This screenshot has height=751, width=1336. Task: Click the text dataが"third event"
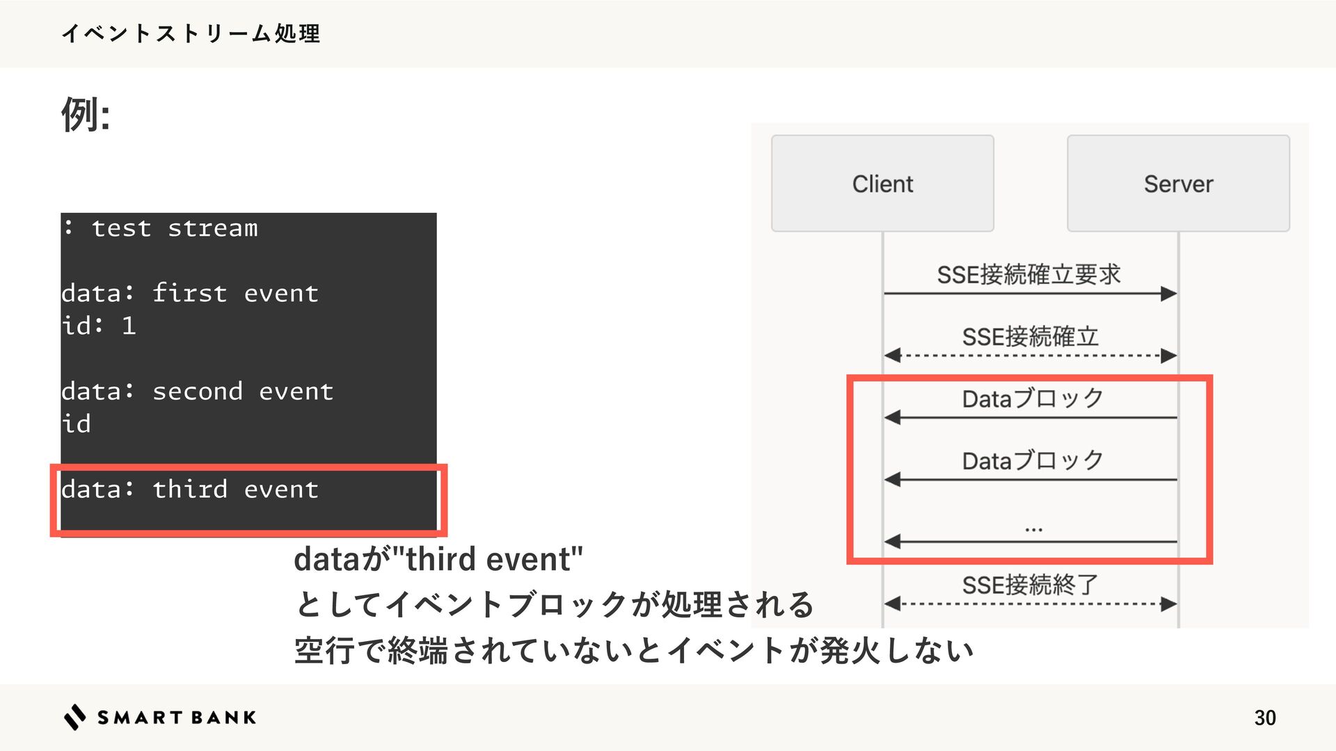(438, 559)
